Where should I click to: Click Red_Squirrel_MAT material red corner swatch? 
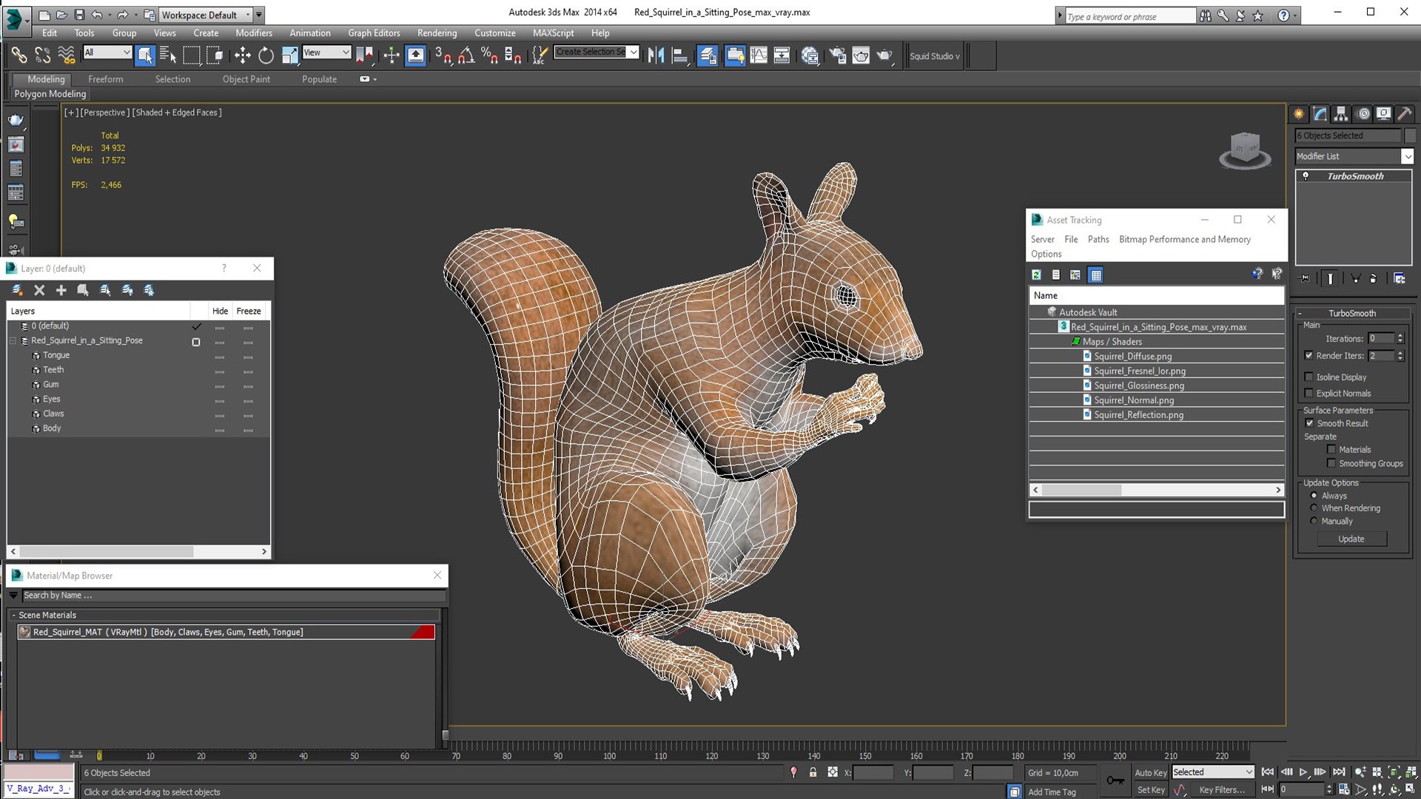point(423,632)
